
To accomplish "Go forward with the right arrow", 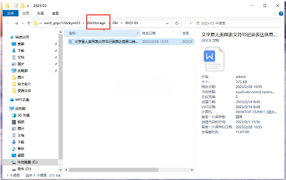I will (x=16, y=23).
